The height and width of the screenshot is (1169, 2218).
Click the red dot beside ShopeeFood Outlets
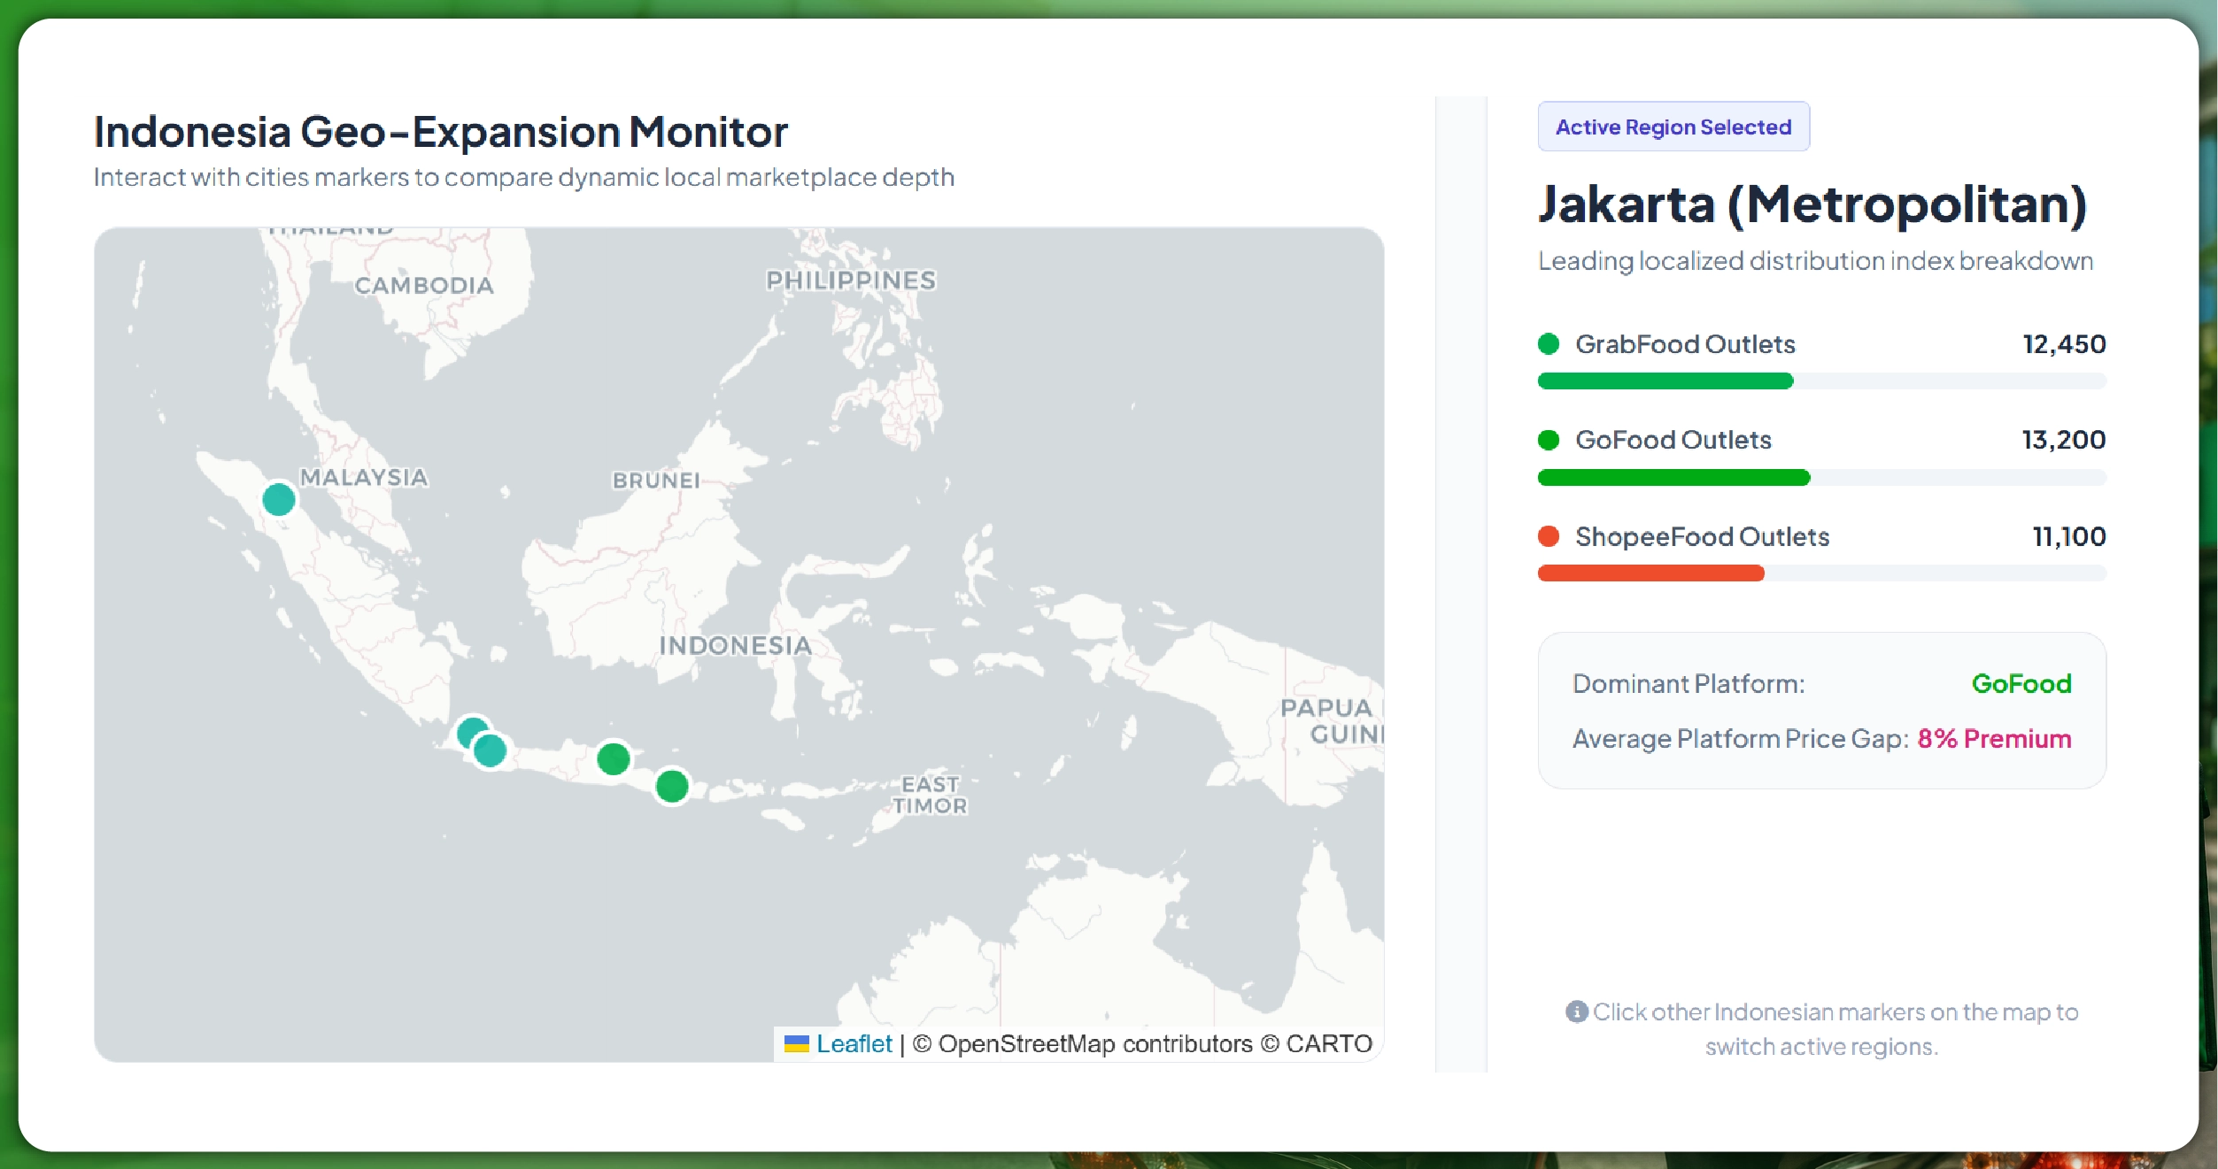pyautogui.click(x=1549, y=536)
